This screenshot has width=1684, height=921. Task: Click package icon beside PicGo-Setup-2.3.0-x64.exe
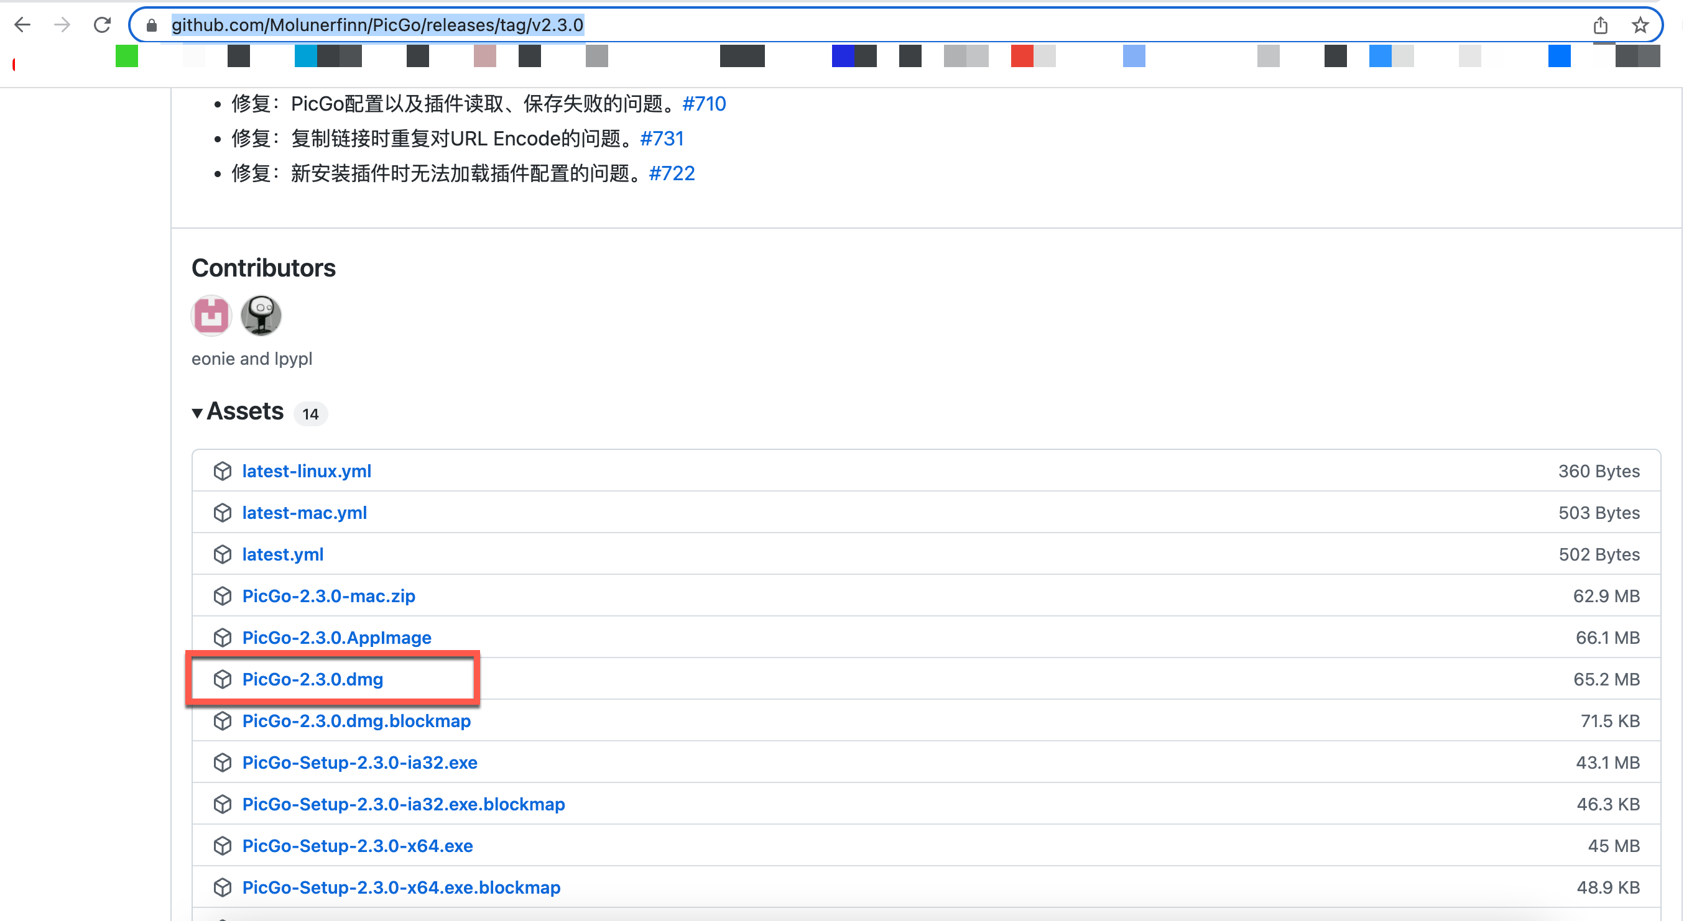click(222, 846)
